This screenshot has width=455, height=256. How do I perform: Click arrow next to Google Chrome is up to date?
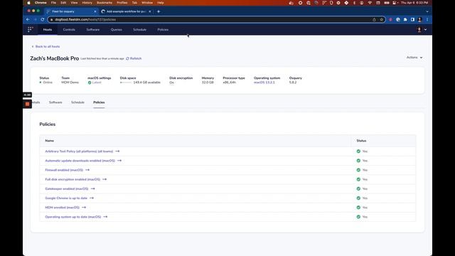(x=92, y=198)
